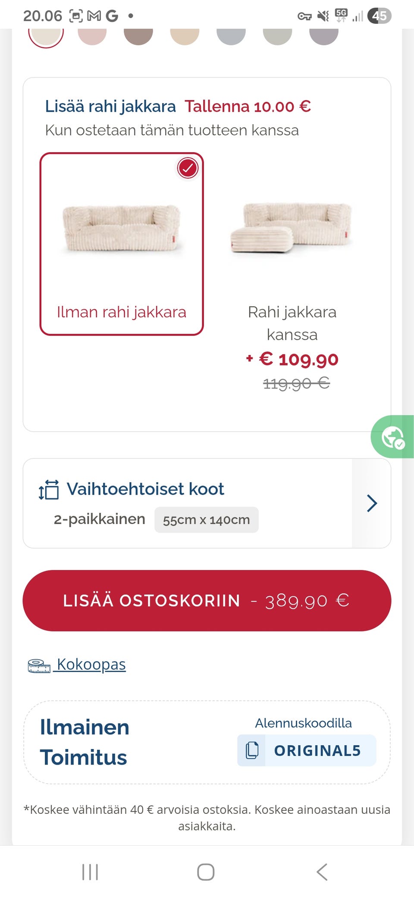Open the recent apps navigation button
The image size is (414, 897).
tap(90, 872)
